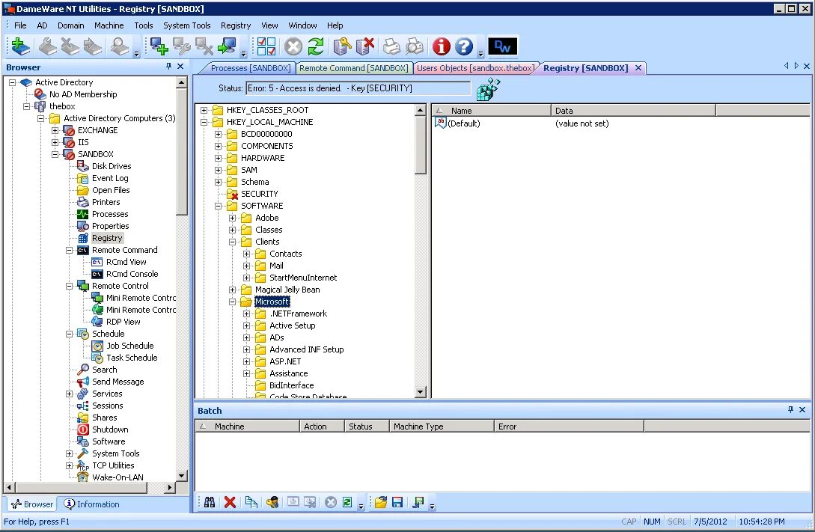The image size is (815, 532).
Task: Open the main toolbar options dropdown arrow after help icon
Action: 480,54
